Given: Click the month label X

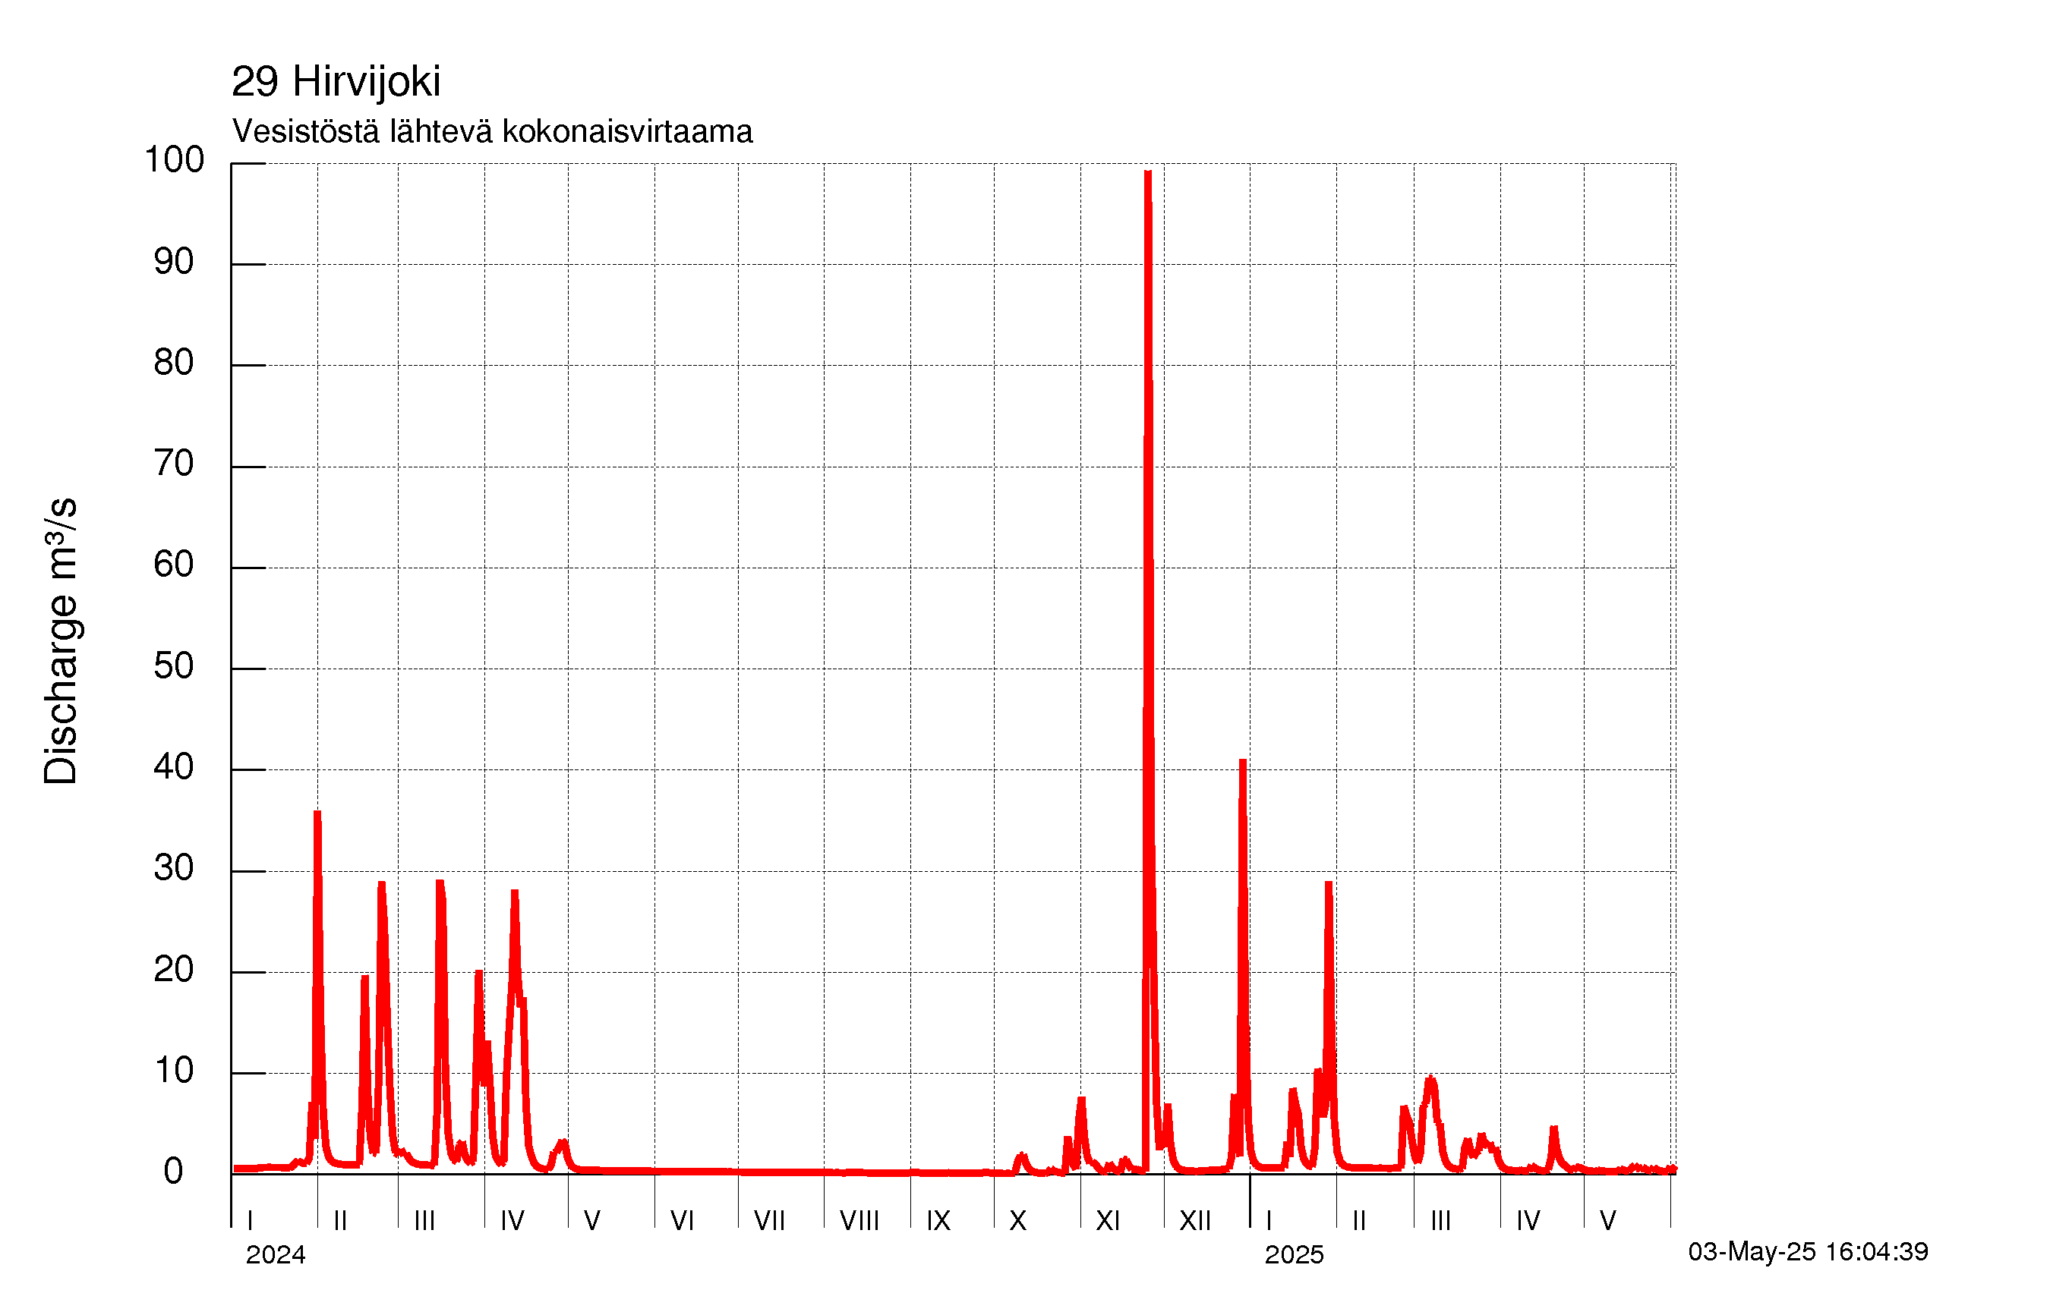Looking at the screenshot, I should pyautogui.click(x=1017, y=1221).
